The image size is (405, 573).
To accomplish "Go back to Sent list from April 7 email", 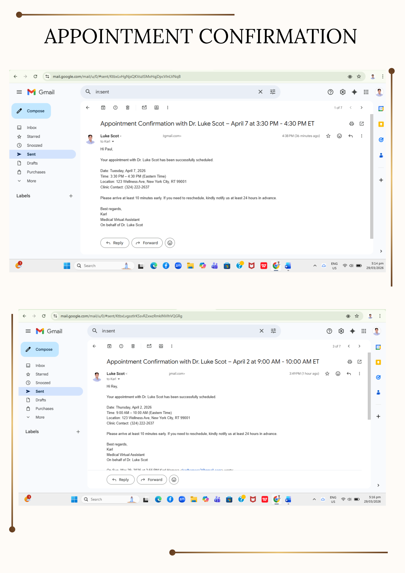I will pyautogui.click(x=88, y=107).
